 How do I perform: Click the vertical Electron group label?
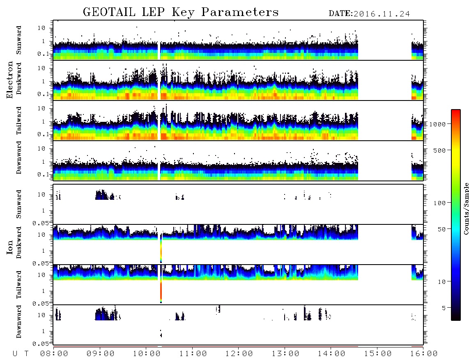tap(9, 80)
